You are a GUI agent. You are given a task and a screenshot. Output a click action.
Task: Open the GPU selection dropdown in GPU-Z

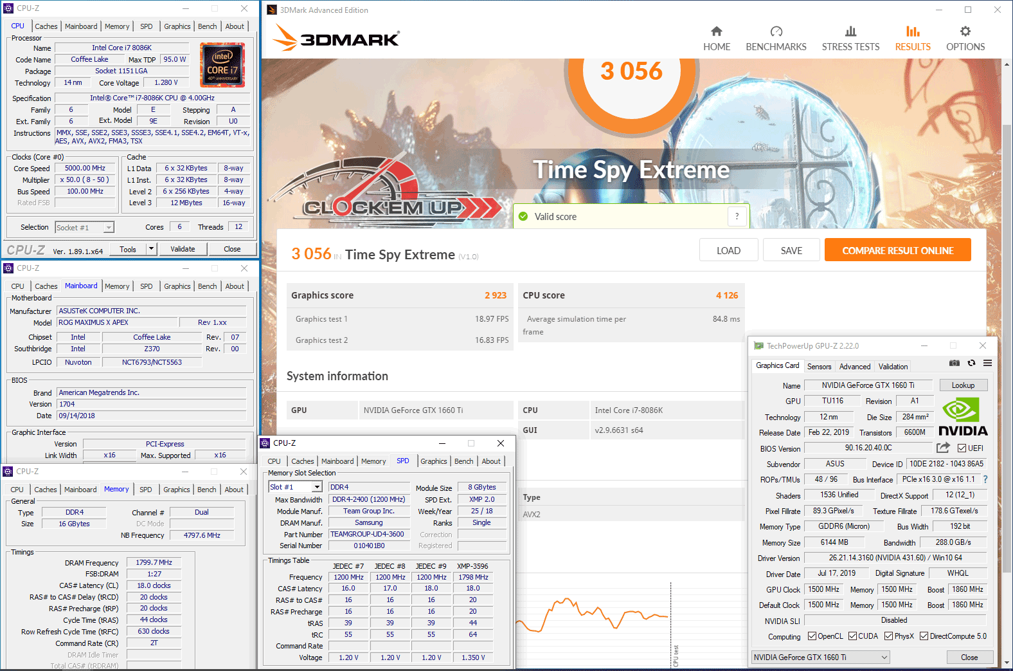(821, 657)
